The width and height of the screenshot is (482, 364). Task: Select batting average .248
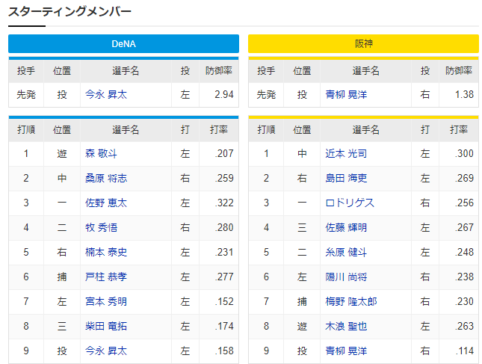pos(464,252)
